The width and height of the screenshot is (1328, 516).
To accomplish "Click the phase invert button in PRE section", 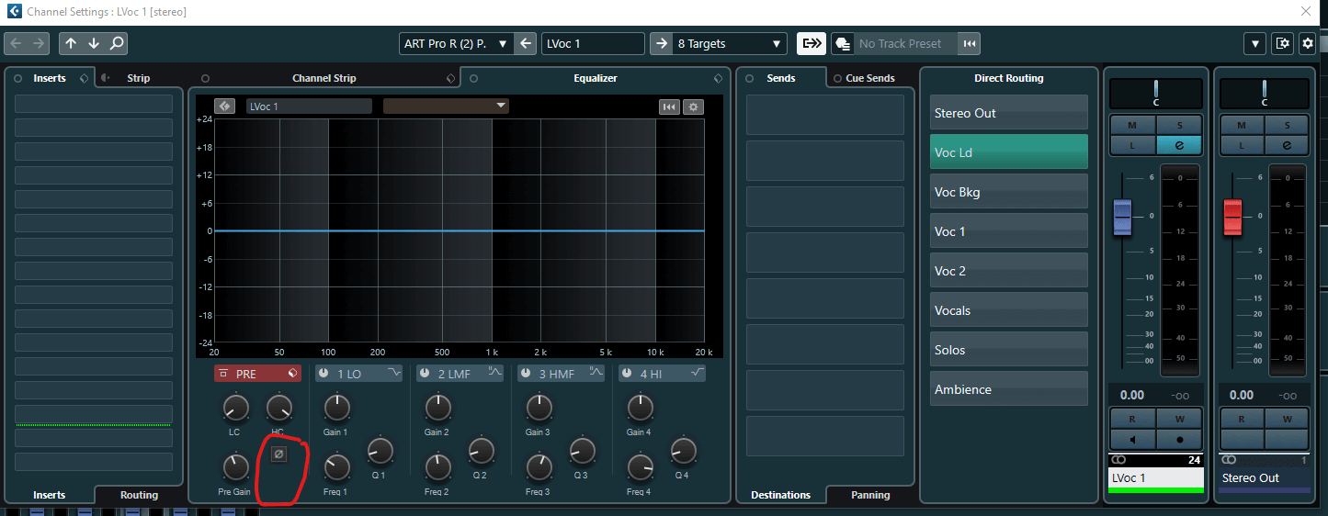I will [x=279, y=454].
